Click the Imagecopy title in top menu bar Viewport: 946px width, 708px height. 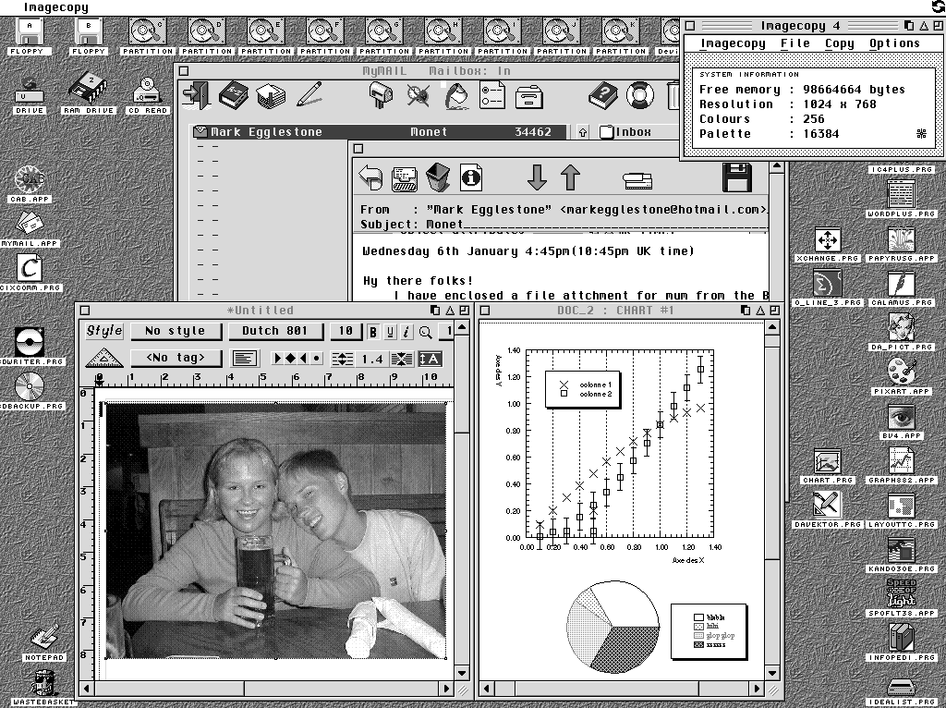(x=56, y=7)
